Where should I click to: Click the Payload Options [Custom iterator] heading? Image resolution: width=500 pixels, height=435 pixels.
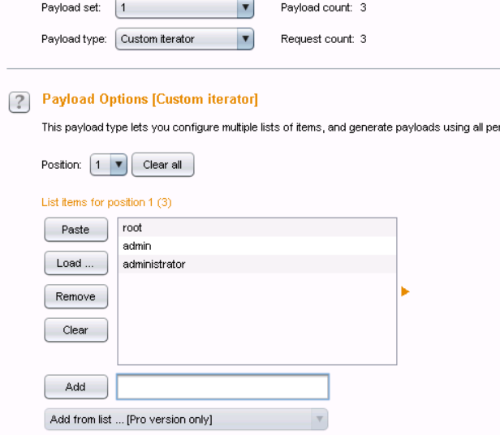(150, 100)
